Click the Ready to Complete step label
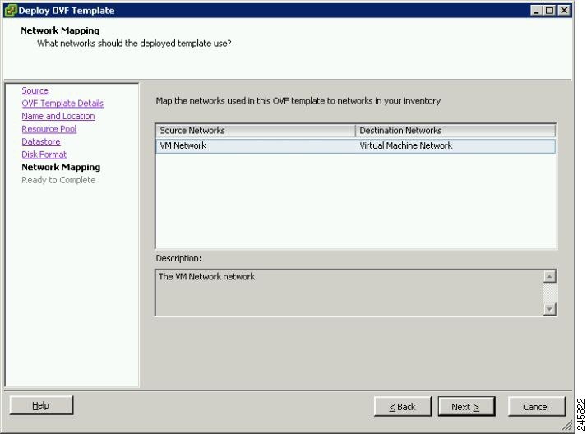Image resolution: width=587 pixels, height=434 pixels. [x=58, y=180]
